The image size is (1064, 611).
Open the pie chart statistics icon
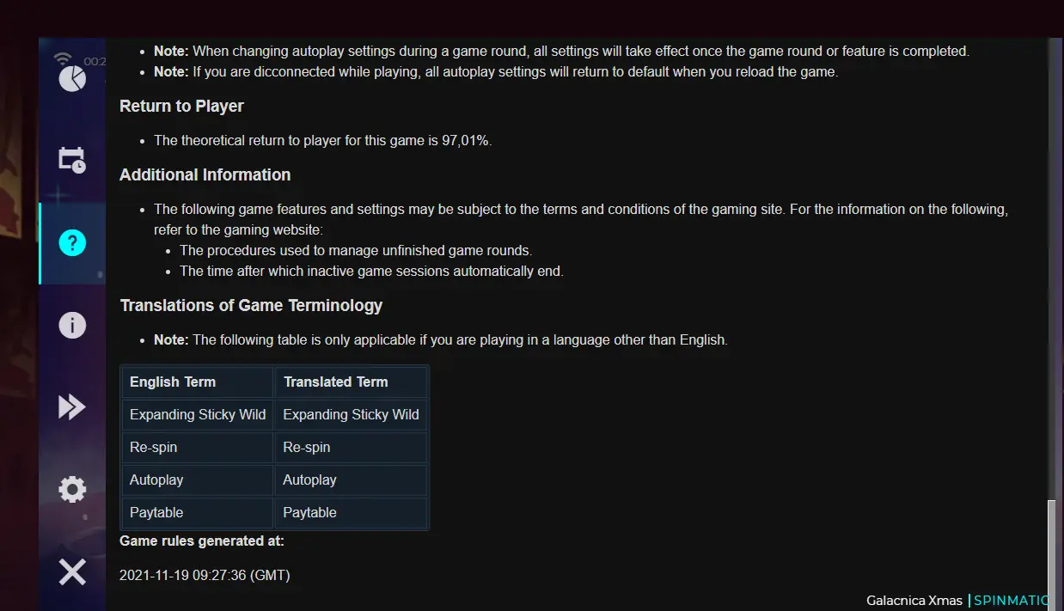[72, 79]
